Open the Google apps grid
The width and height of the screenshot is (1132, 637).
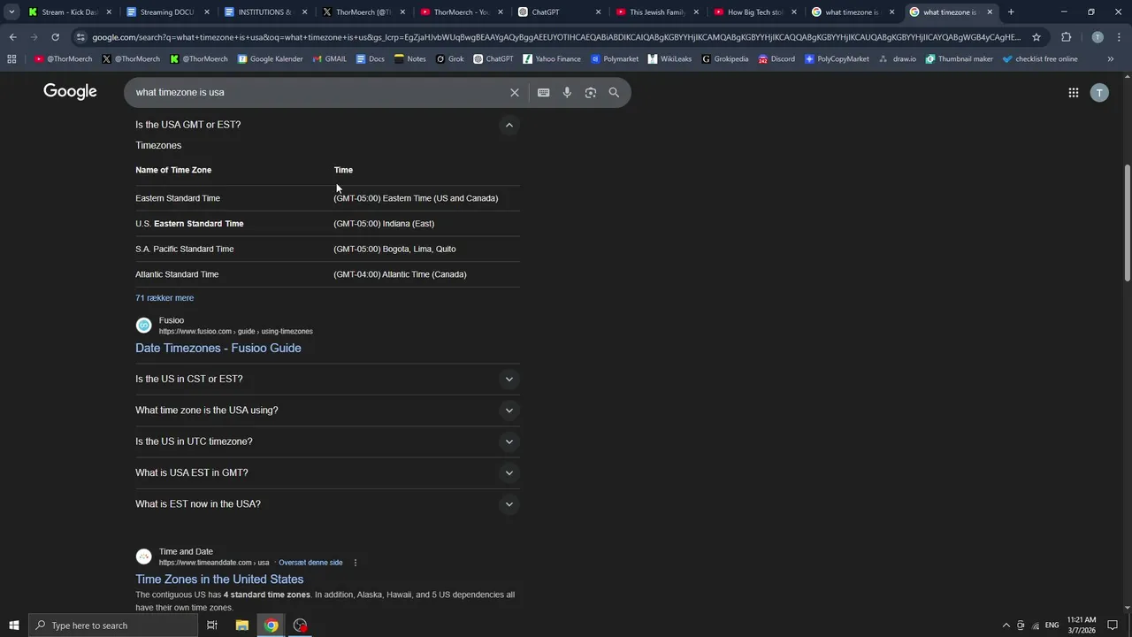[1073, 92]
